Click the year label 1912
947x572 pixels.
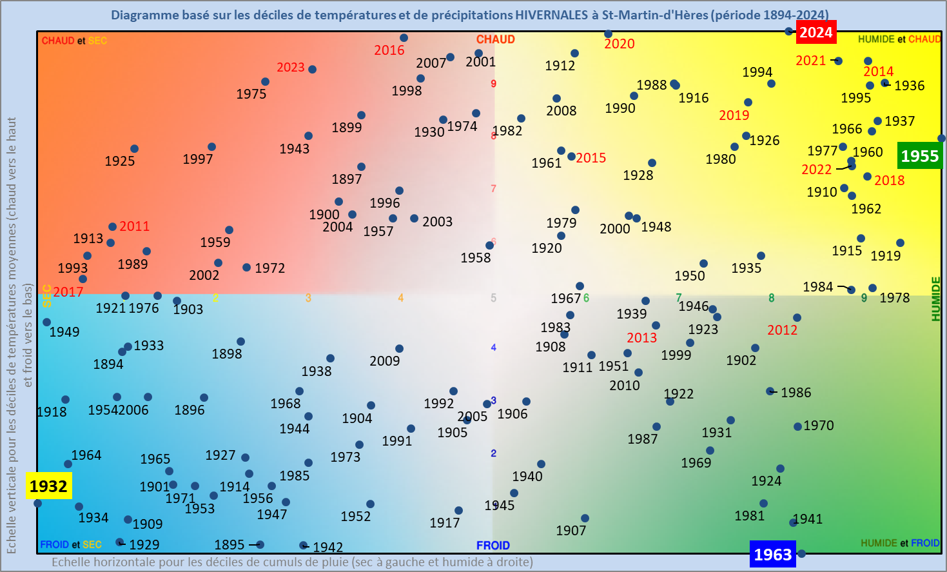560,66
